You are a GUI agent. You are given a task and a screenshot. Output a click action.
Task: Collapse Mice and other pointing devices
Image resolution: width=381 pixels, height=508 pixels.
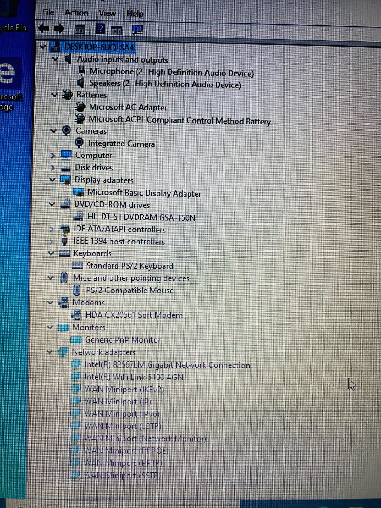click(x=50, y=278)
